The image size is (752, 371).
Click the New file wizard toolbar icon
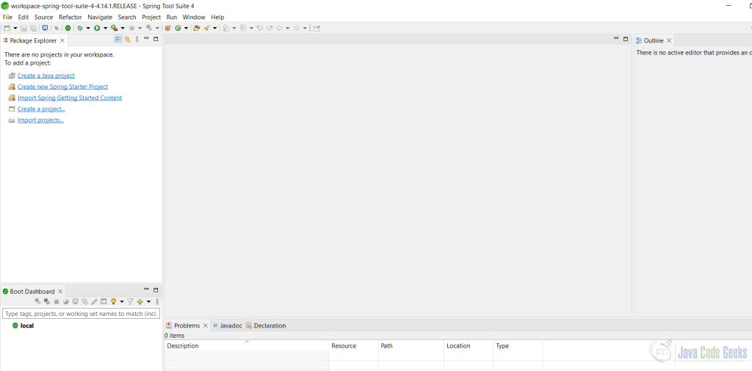point(7,28)
